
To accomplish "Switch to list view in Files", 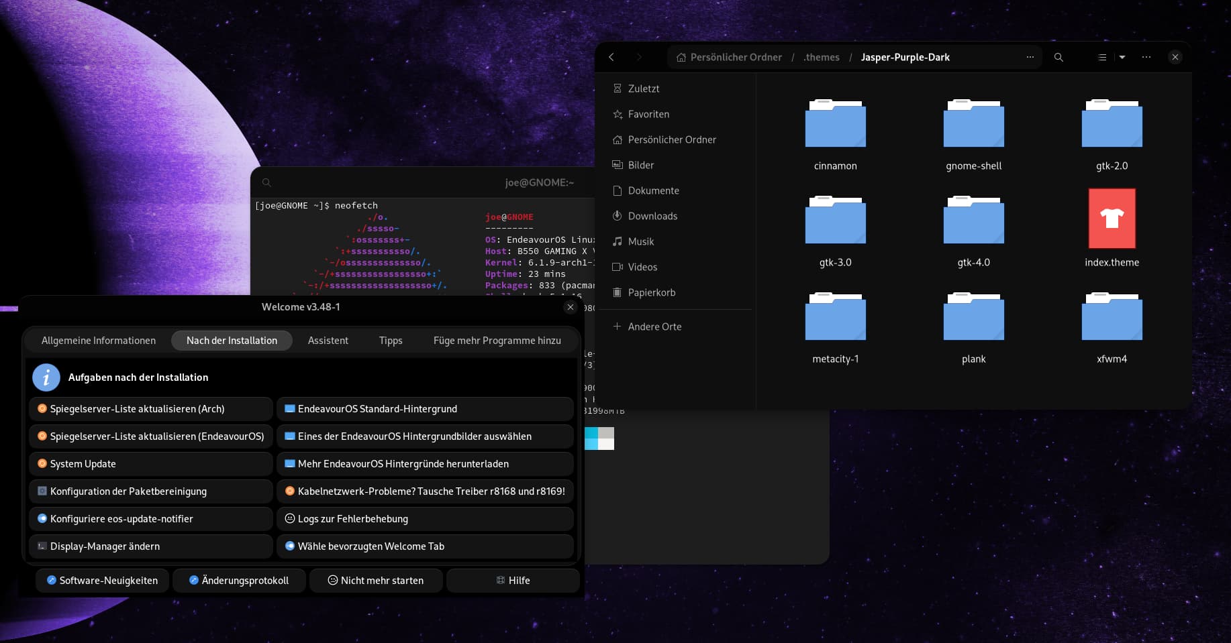I will point(1102,57).
